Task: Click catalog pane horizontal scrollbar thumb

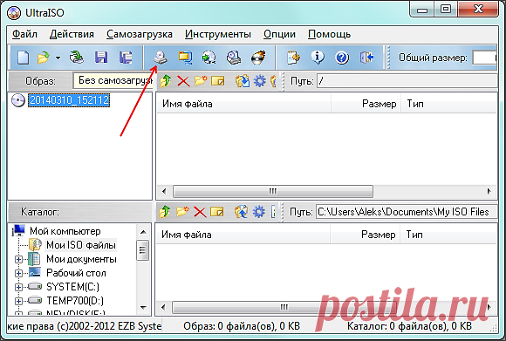Action: 284,307
